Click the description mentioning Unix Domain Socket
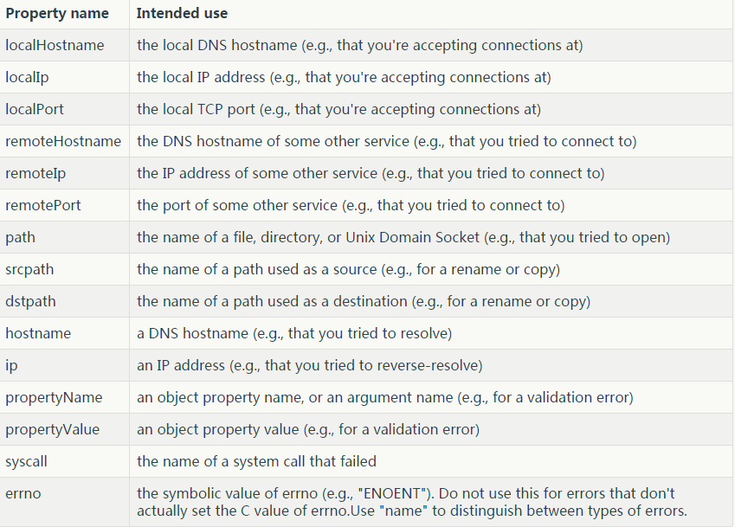Viewport: 735px width, 527px height. coord(403,237)
